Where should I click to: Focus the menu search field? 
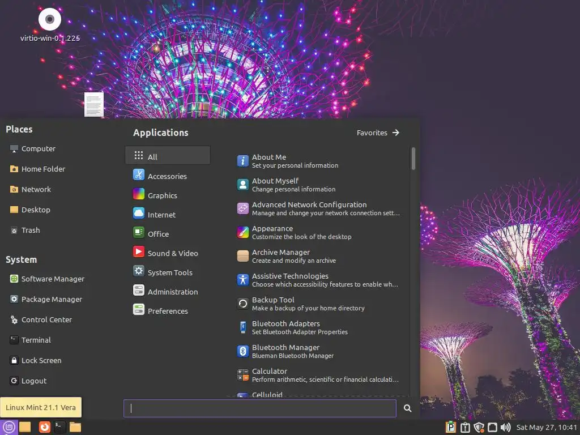coord(259,408)
